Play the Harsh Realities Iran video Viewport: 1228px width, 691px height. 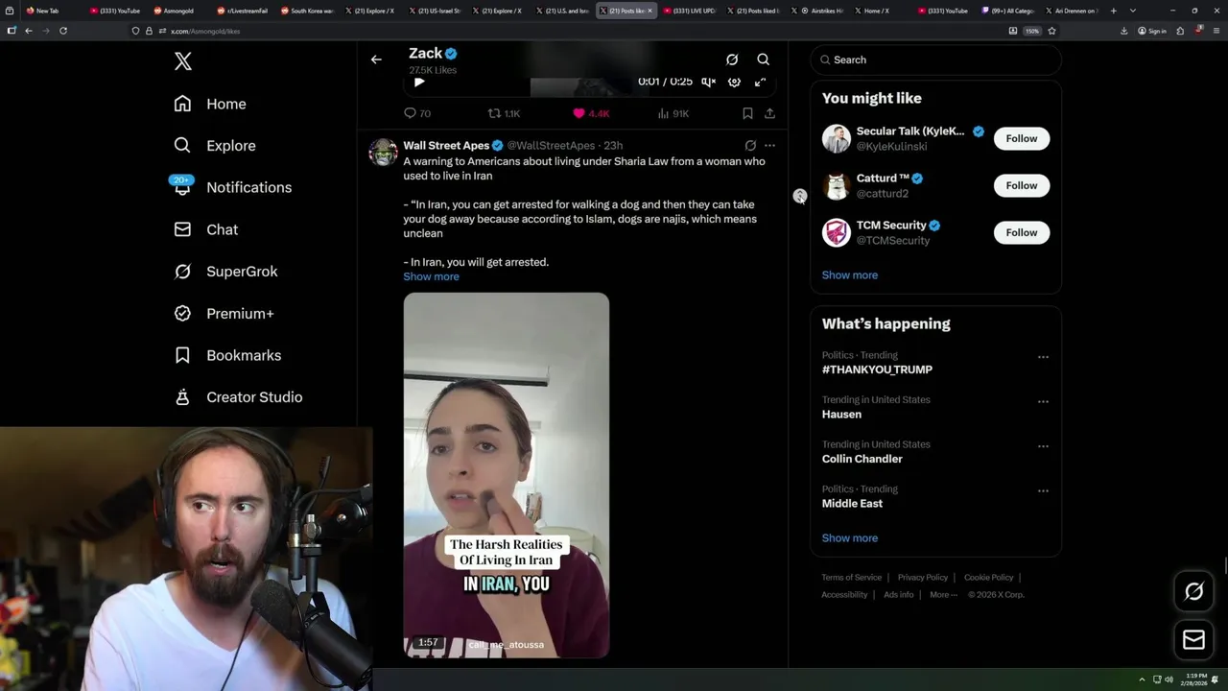click(x=506, y=475)
